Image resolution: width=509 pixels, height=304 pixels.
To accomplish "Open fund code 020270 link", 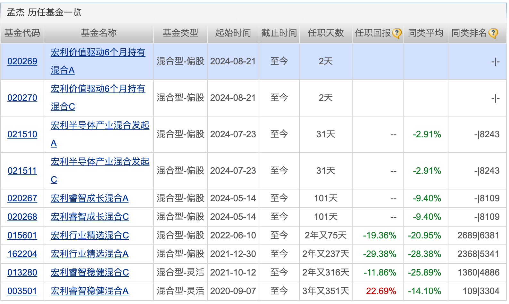I will pyautogui.click(x=22, y=98).
